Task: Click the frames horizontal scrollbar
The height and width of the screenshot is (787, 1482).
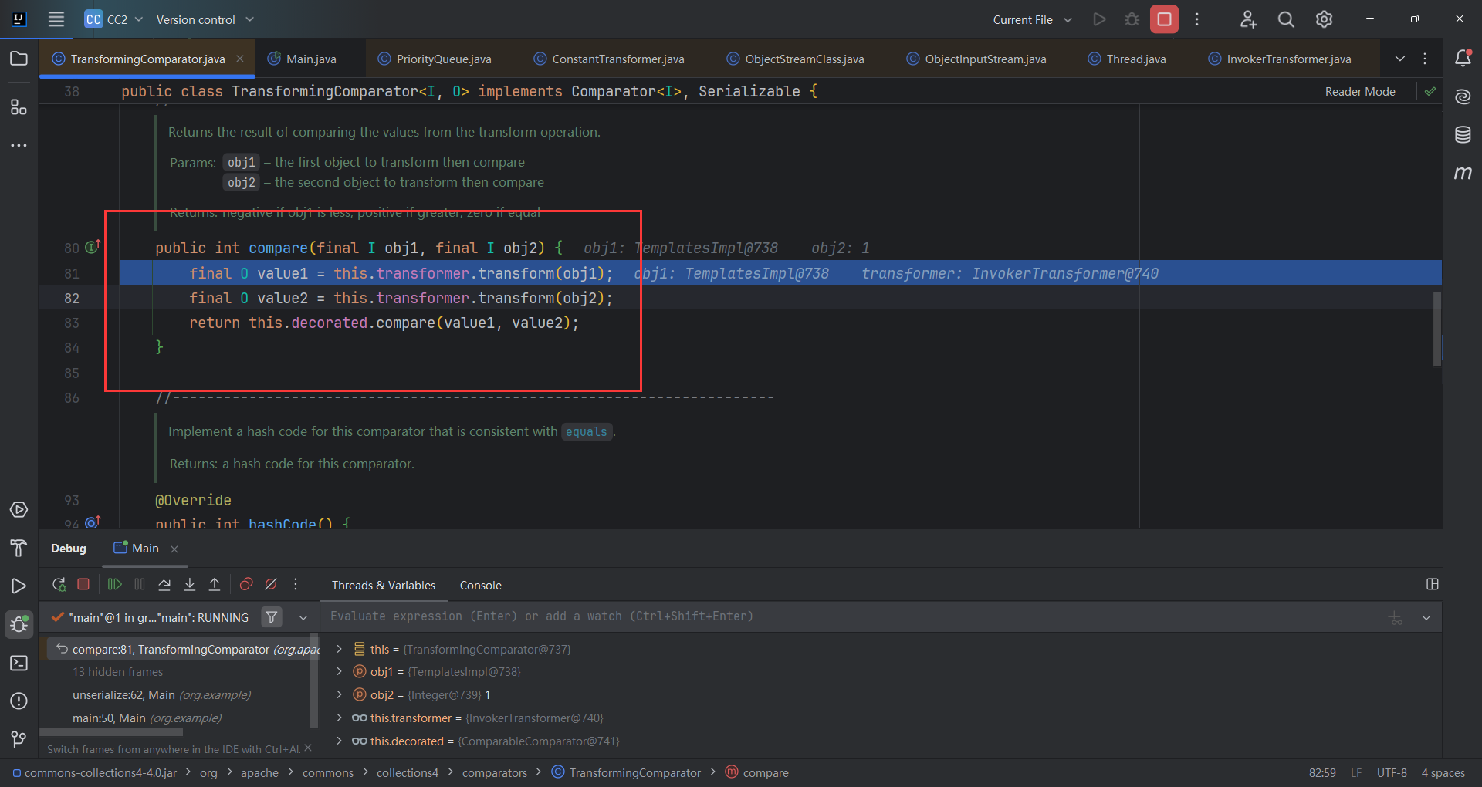Action: 111,732
